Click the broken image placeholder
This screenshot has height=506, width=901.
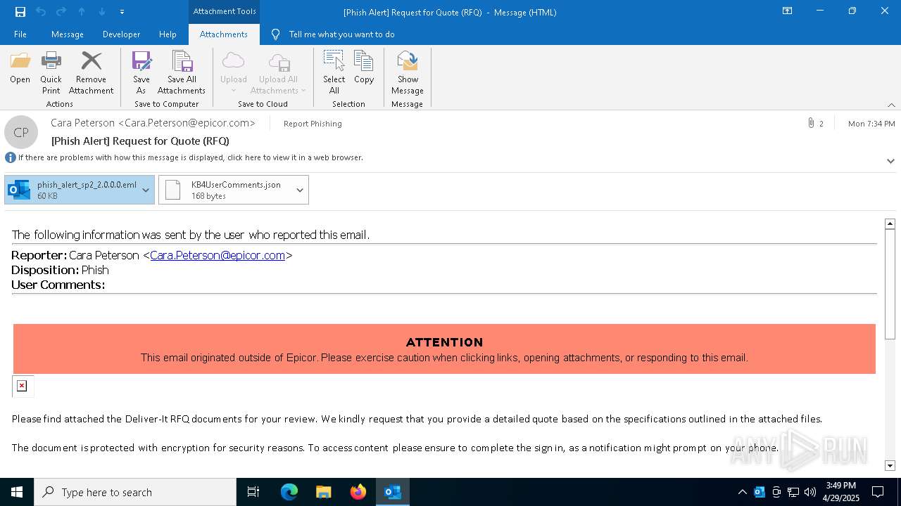click(x=23, y=386)
